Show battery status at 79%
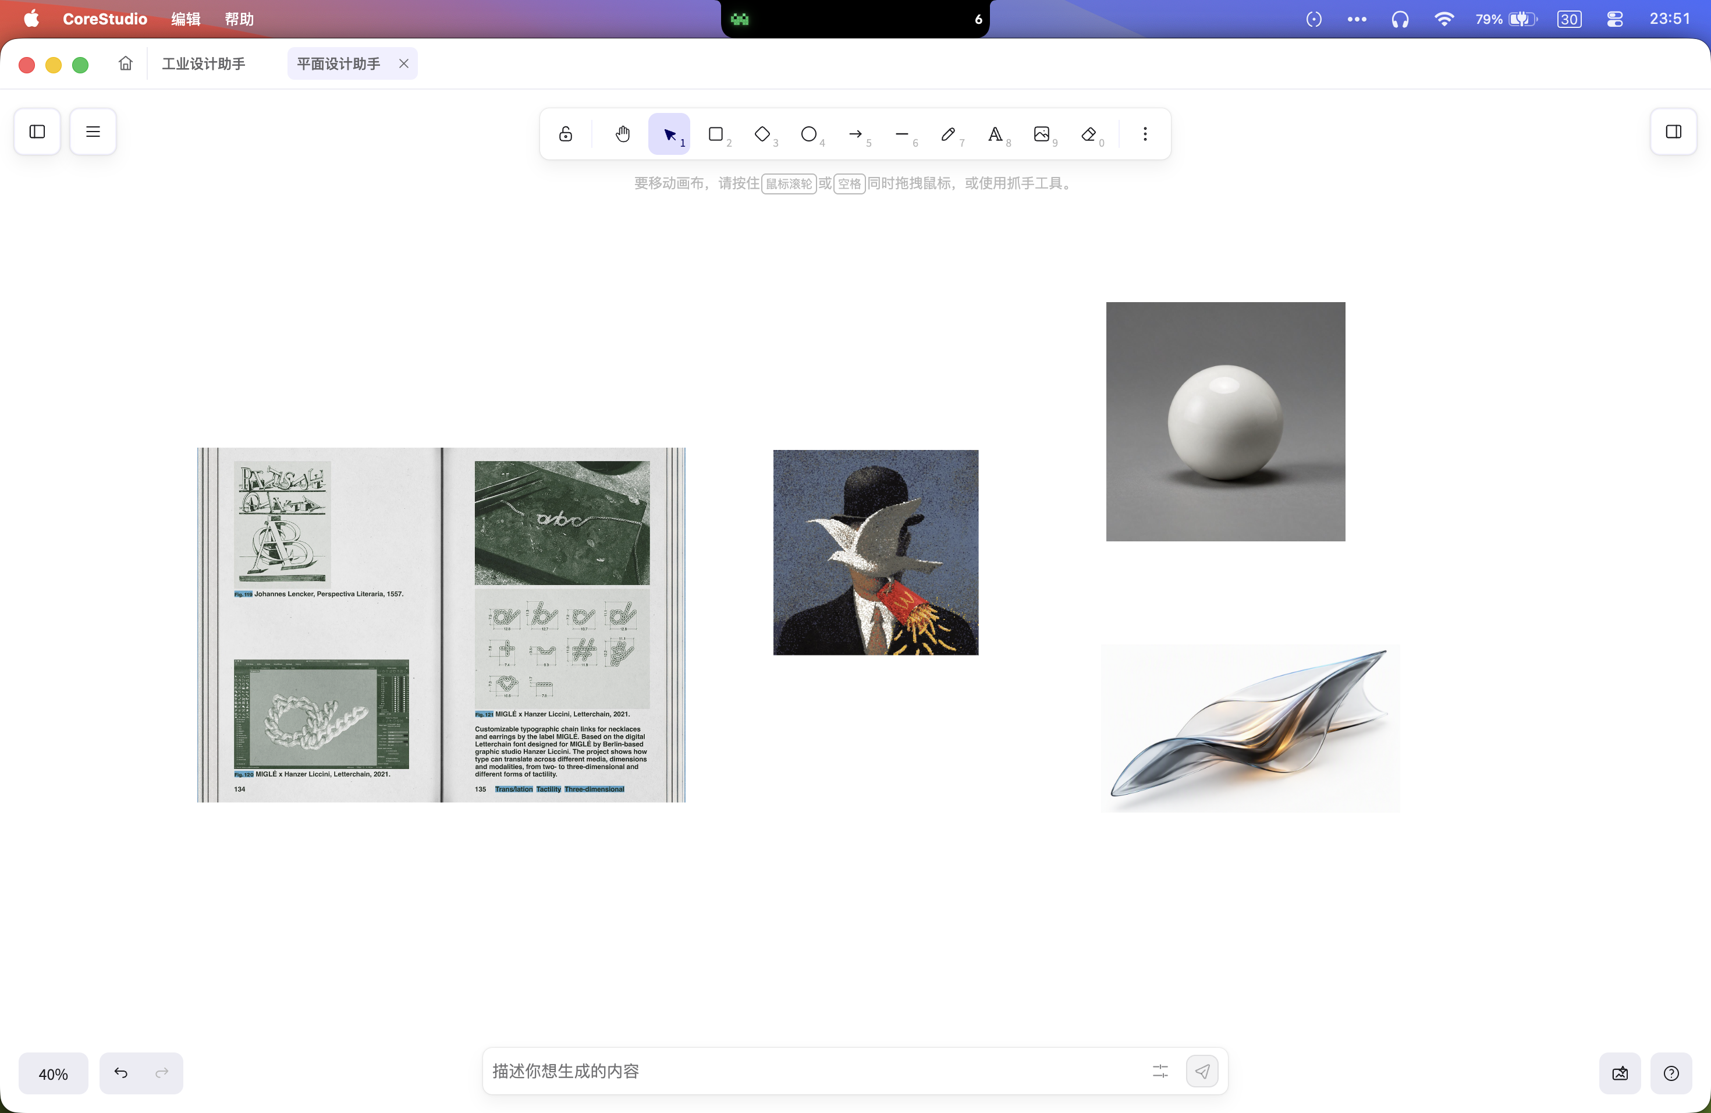 (1506, 19)
